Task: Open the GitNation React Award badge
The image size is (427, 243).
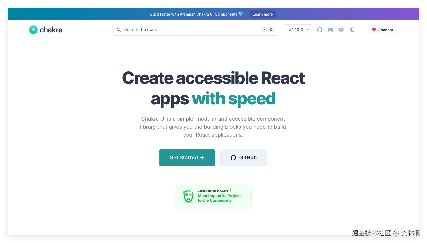Action: tap(213, 196)
